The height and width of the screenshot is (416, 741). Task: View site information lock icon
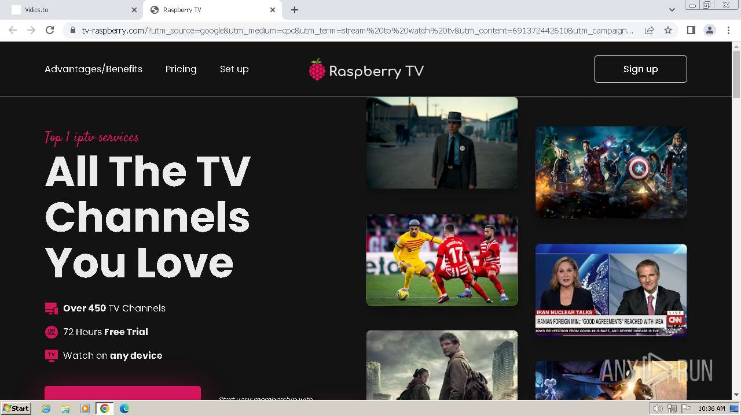click(x=72, y=31)
